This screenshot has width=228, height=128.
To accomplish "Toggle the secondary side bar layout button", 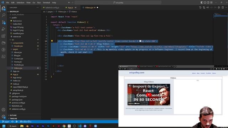I will [208, 2].
